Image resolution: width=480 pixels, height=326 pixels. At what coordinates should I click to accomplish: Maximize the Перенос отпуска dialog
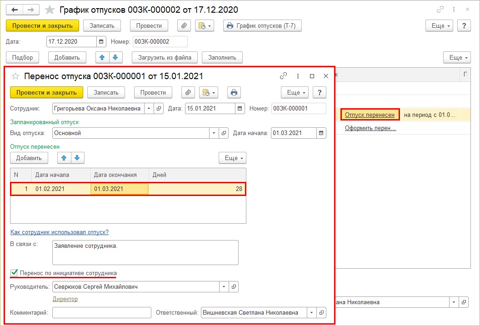pyautogui.click(x=312, y=76)
